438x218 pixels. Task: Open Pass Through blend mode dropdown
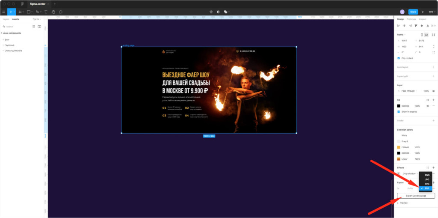pyautogui.click(x=409, y=91)
